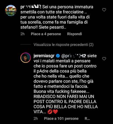Like jeremiasgr's reply with the heart
113x124 pixels.
[x=104, y=59]
